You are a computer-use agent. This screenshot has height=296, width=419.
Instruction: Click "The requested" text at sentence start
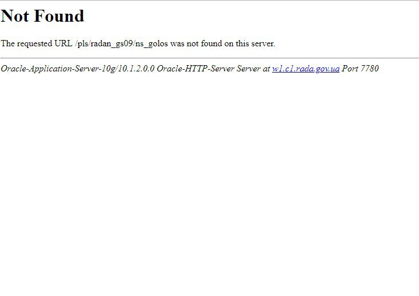pyautogui.click(x=26, y=43)
